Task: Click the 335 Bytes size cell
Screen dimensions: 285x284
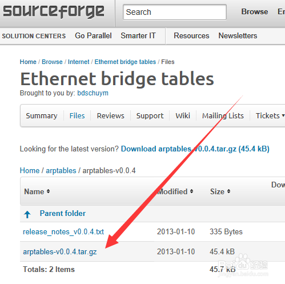Action: coord(226,231)
